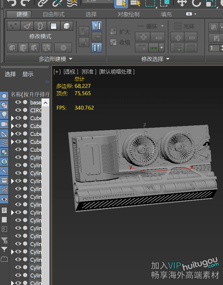
Task: Open the 显示 menu in scene explorer
Action: click(28, 74)
